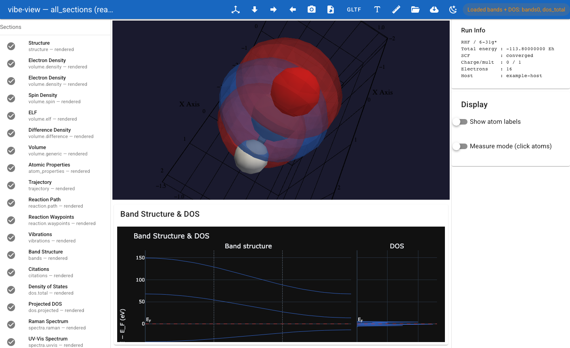
Task: Click the check icon beside Raman Spectrum
Action: click(11, 325)
